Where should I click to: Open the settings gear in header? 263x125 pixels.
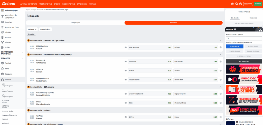[240, 4]
